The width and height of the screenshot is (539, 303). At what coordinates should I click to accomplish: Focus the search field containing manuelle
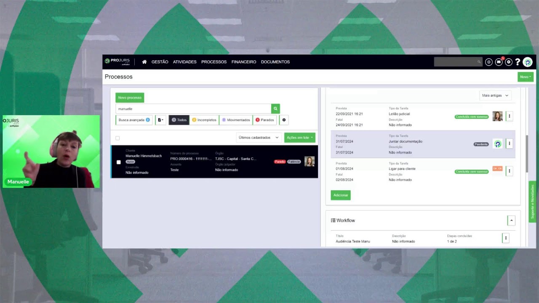(x=193, y=109)
